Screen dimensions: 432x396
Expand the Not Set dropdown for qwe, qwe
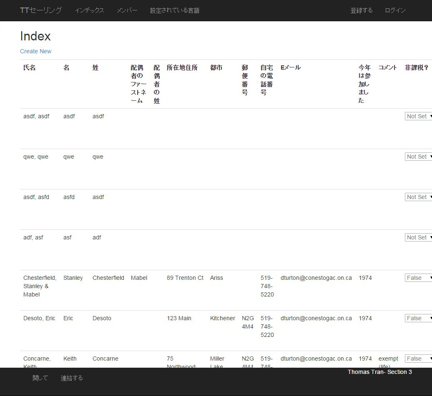point(418,157)
